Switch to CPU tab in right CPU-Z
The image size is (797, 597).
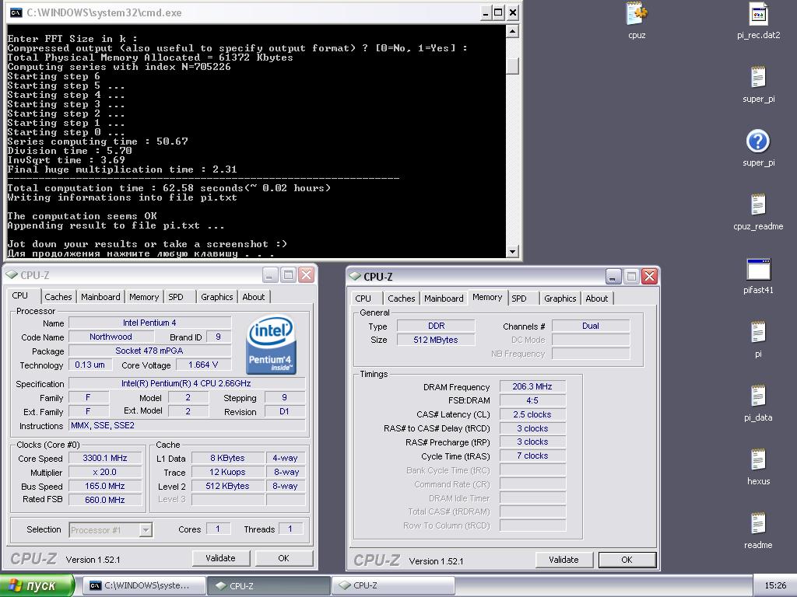click(x=363, y=298)
